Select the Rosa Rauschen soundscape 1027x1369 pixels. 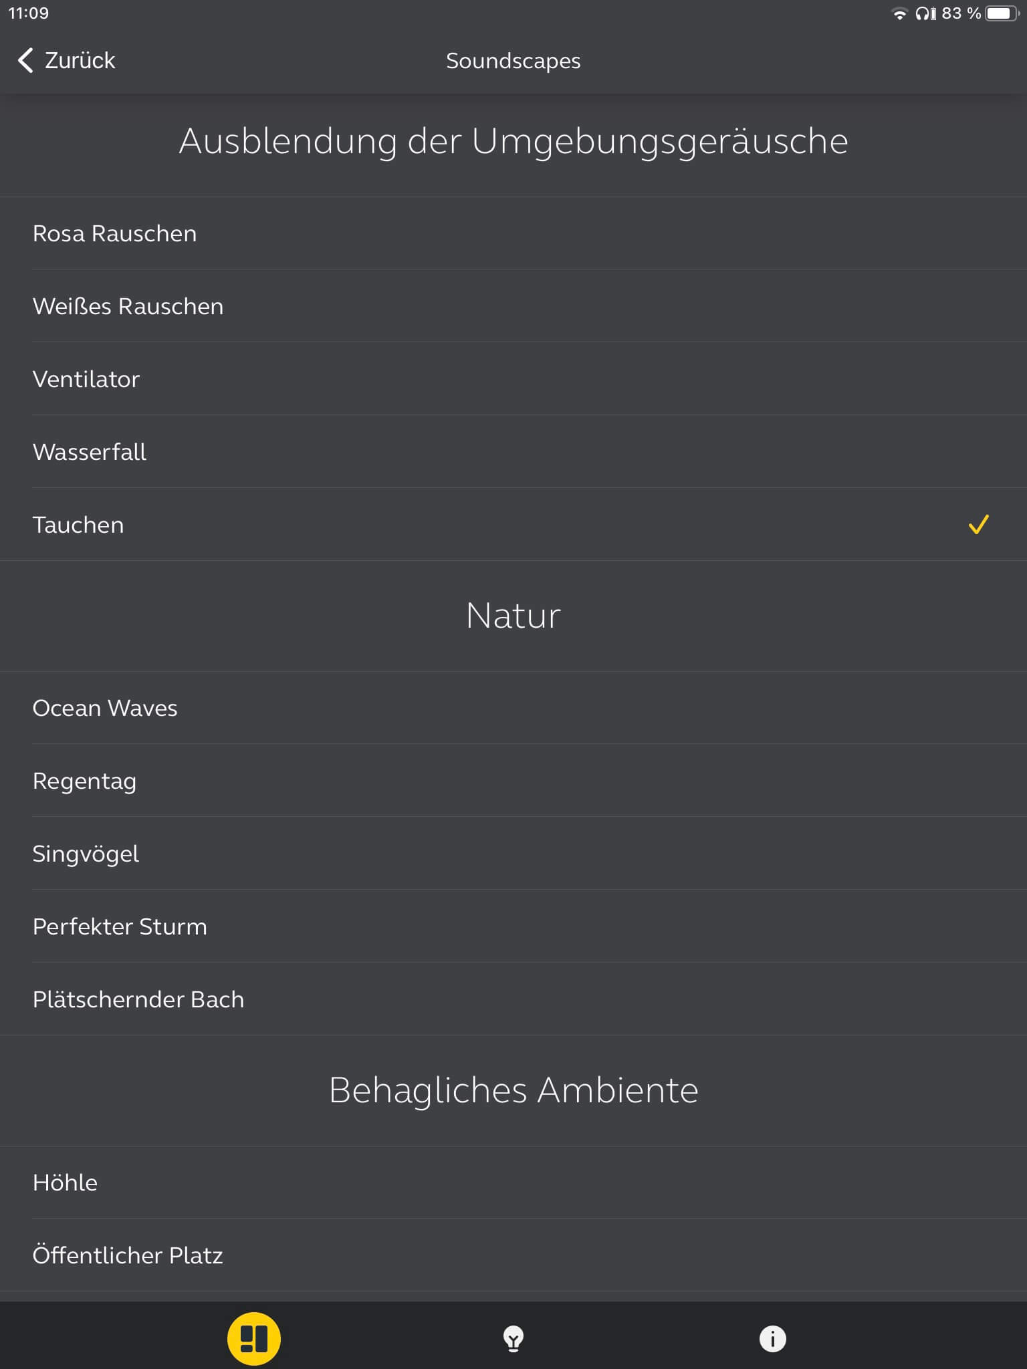[114, 233]
